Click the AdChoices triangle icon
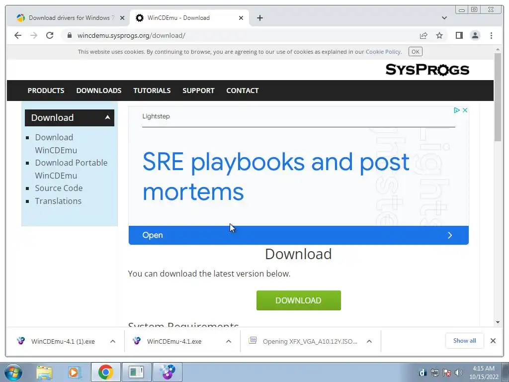This screenshot has width=509, height=382. (456, 110)
